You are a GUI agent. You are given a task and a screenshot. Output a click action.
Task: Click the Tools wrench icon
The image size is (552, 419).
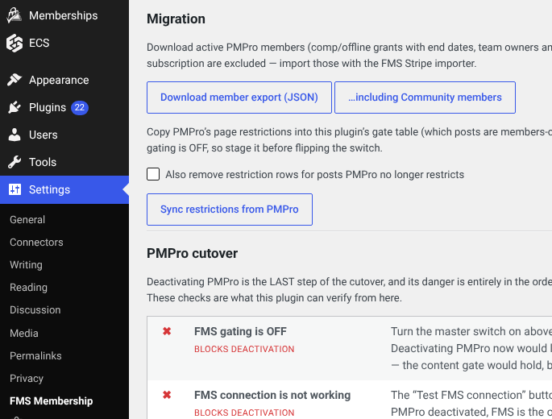point(15,162)
